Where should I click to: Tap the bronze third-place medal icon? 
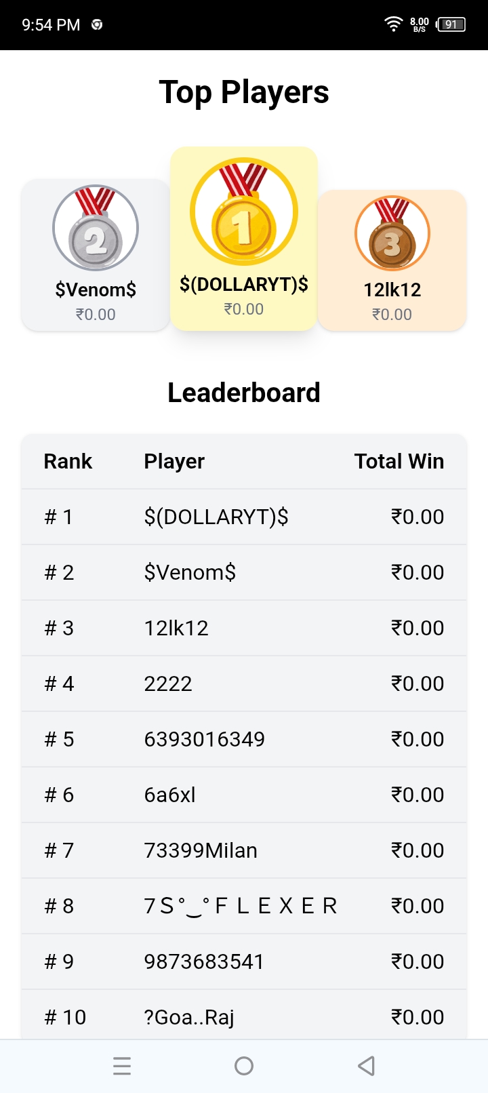392,233
